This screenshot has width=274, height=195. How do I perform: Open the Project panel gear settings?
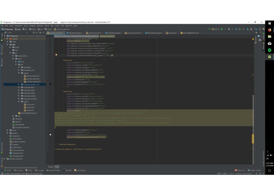[x=40, y=33]
